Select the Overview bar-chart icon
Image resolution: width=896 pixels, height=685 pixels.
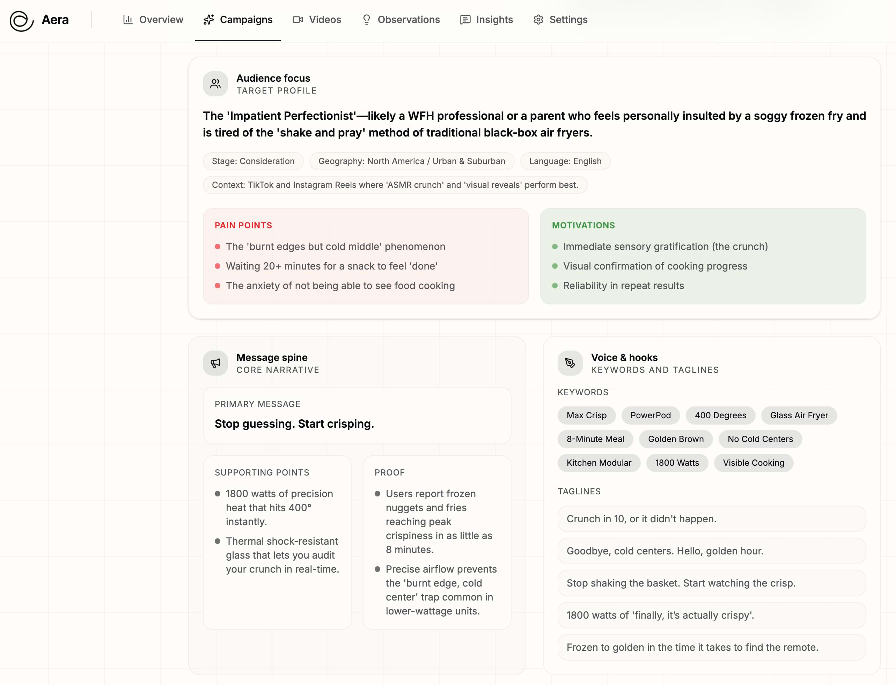tap(128, 20)
